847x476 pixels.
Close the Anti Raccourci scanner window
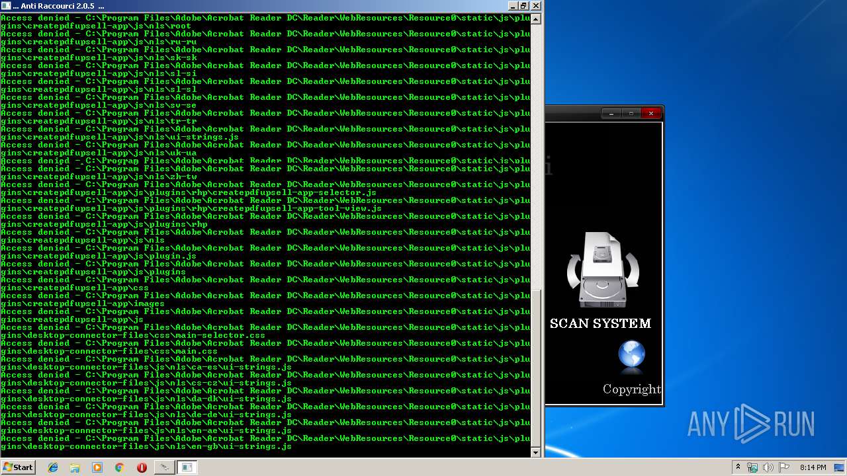[x=651, y=114]
